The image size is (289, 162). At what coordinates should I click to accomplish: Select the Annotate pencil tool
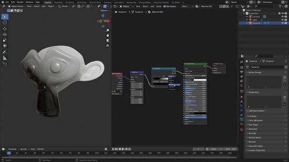(5, 52)
